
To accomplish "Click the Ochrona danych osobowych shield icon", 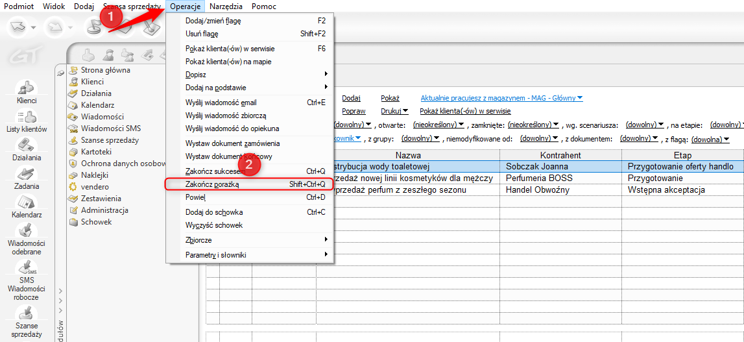I will coord(73,164).
